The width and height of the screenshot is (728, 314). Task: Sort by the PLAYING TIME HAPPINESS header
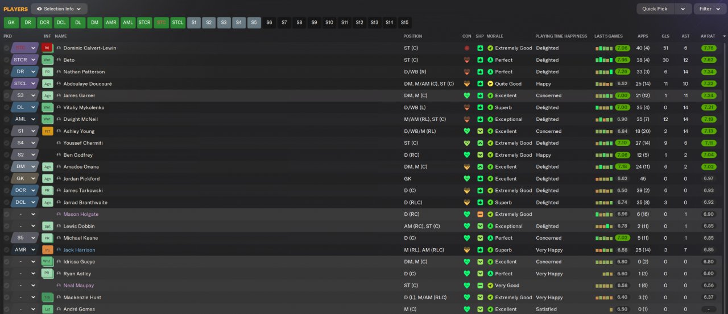point(561,36)
